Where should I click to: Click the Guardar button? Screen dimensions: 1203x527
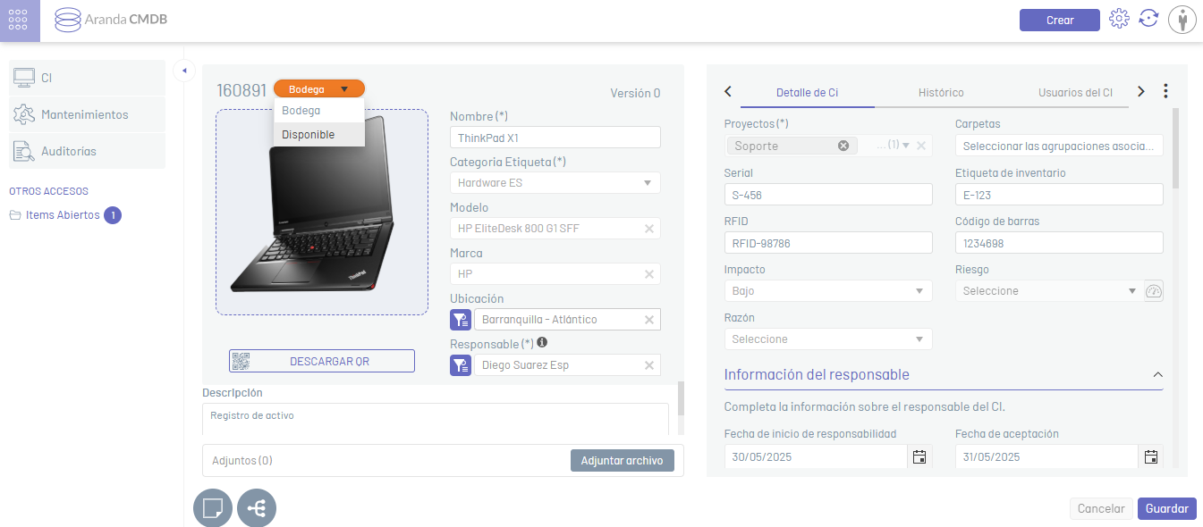tap(1166, 508)
